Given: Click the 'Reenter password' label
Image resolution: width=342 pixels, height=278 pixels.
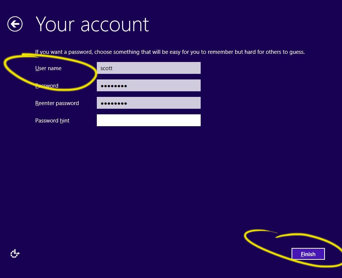Looking at the screenshot, I should [57, 103].
